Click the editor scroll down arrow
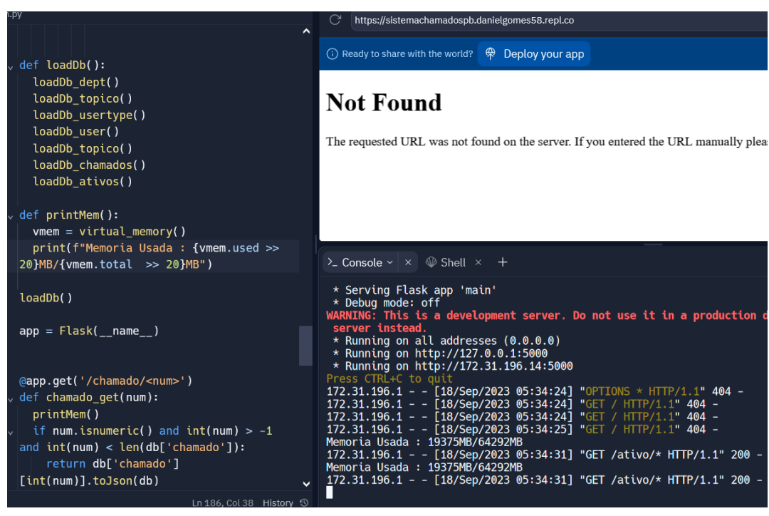This screenshot has height=516, width=769. pyautogui.click(x=306, y=484)
